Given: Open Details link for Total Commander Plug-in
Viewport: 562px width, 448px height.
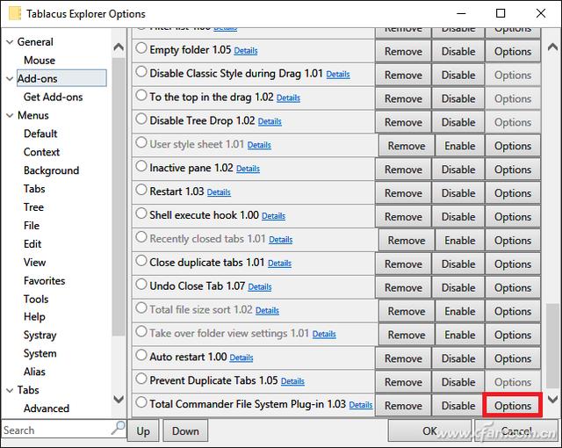Looking at the screenshot, I should [x=361, y=405].
